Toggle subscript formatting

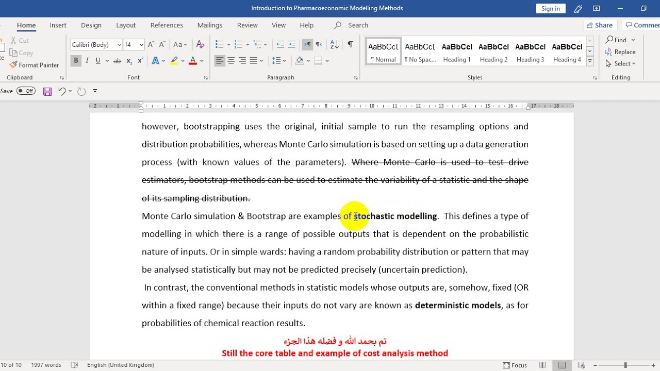click(x=129, y=61)
